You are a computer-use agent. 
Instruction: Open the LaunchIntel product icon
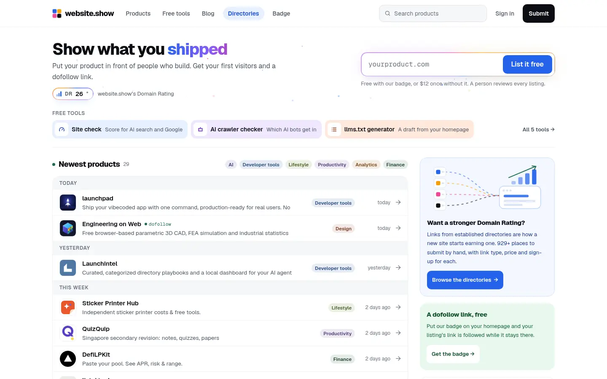tap(68, 268)
